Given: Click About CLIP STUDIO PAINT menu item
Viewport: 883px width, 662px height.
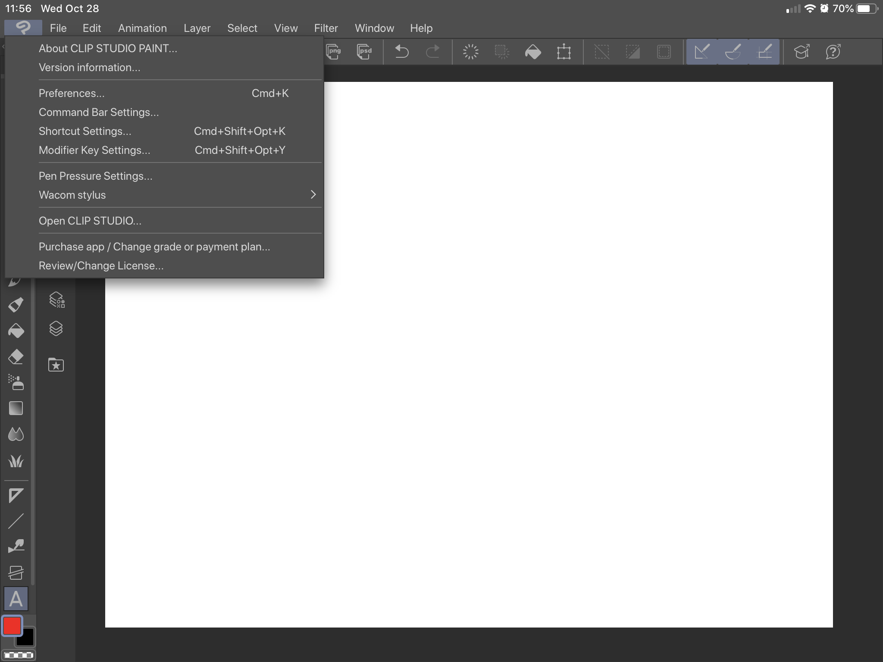Looking at the screenshot, I should point(107,48).
